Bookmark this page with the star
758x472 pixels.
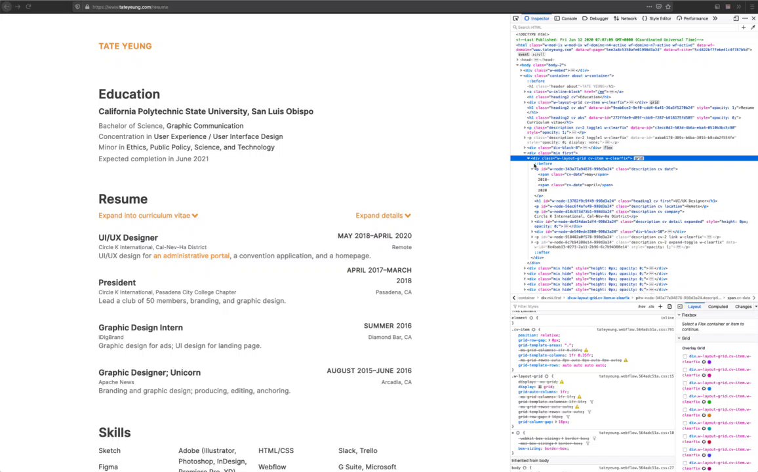[x=668, y=7]
